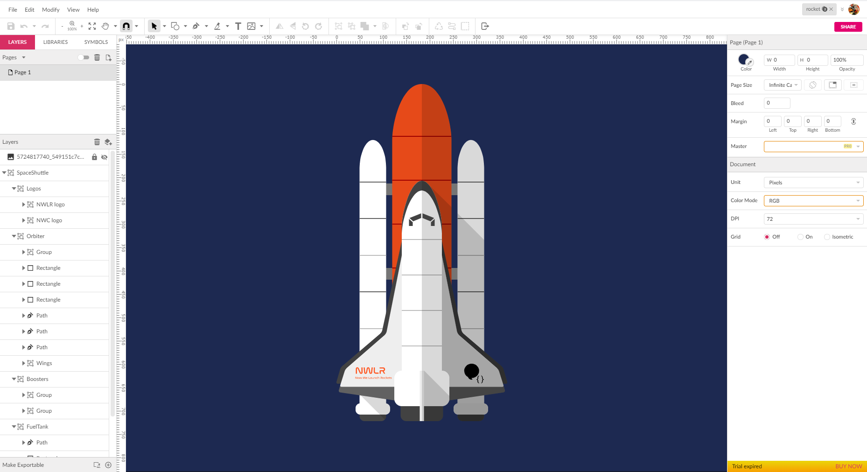867x472 pixels.
Task: Click the Zoom In magnifier icon
Action: [72, 25]
